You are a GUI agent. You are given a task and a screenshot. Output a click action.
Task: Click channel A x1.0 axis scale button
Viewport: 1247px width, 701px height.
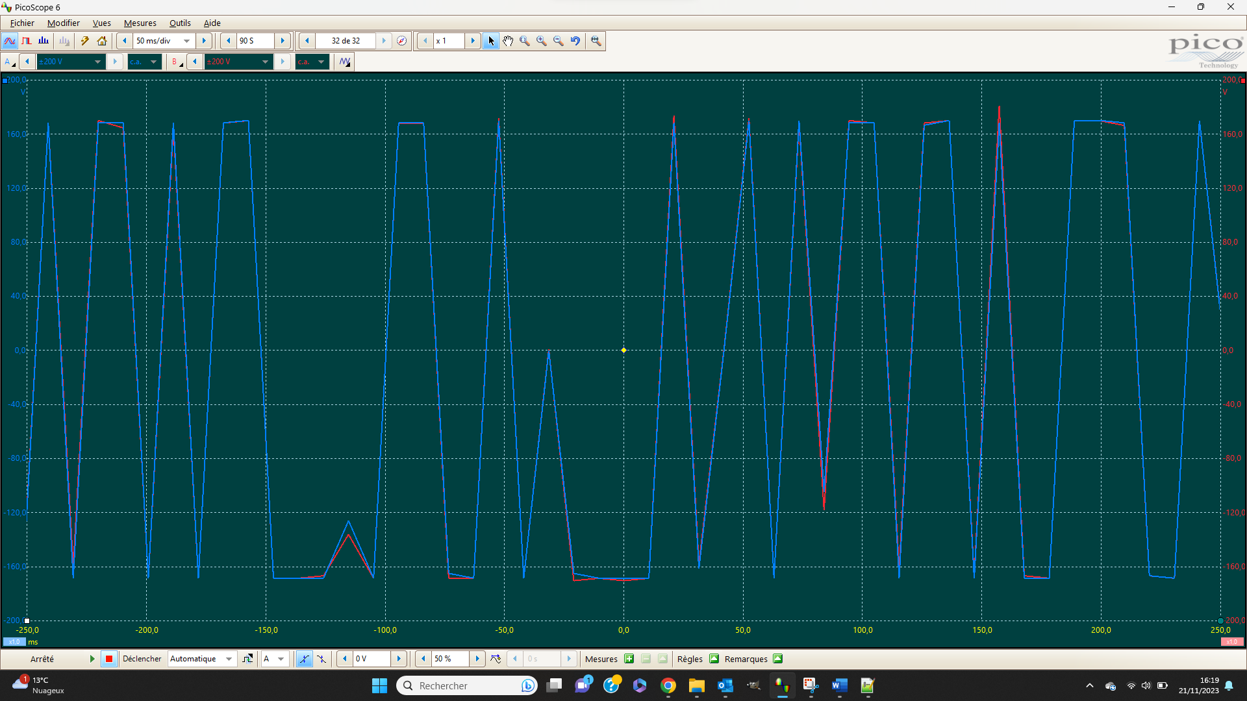(x=14, y=642)
